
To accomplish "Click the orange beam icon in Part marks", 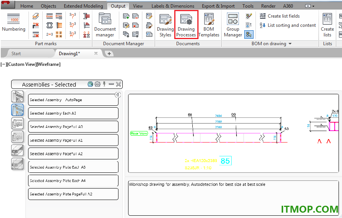I will point(35,16).
